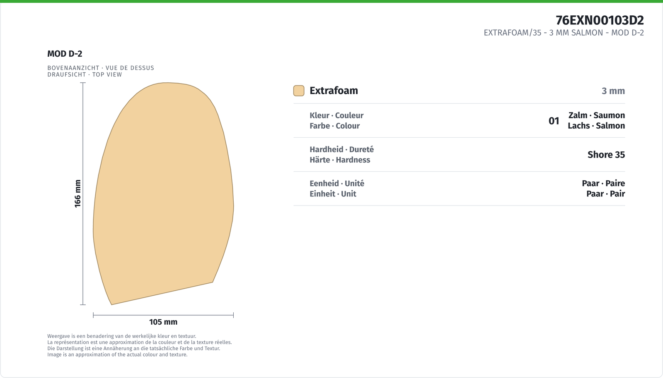Click the MOD D-2 heading
The width and height of the screenshot is (663, 378).
click(65, 54)
